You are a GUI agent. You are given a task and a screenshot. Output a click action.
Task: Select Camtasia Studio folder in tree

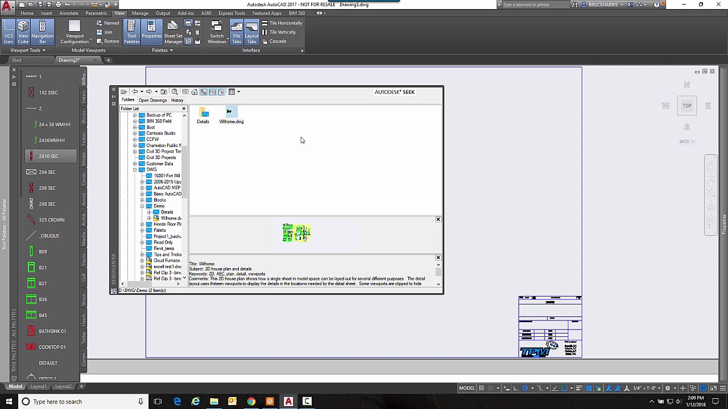(160, 133)
